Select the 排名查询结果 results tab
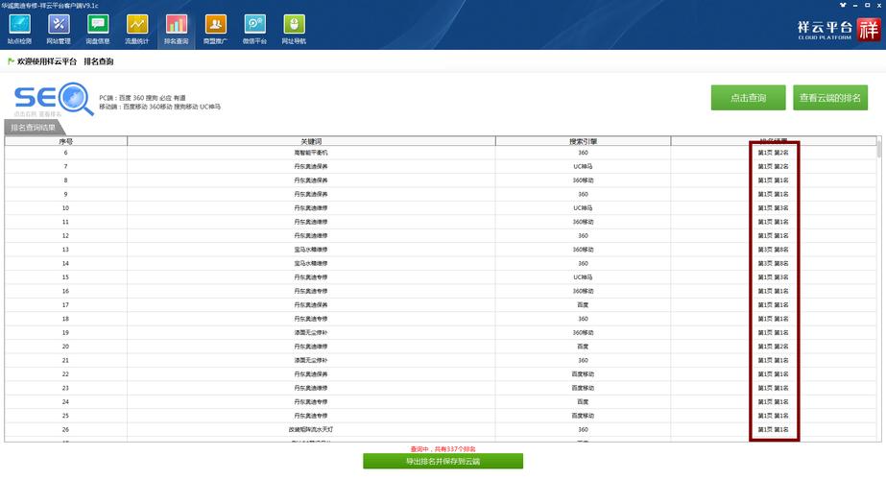The height and width of the screenshot is (480, 886). tap(34, 128)
